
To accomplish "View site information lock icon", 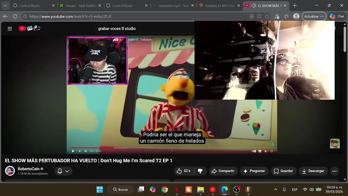I will 25,16.
